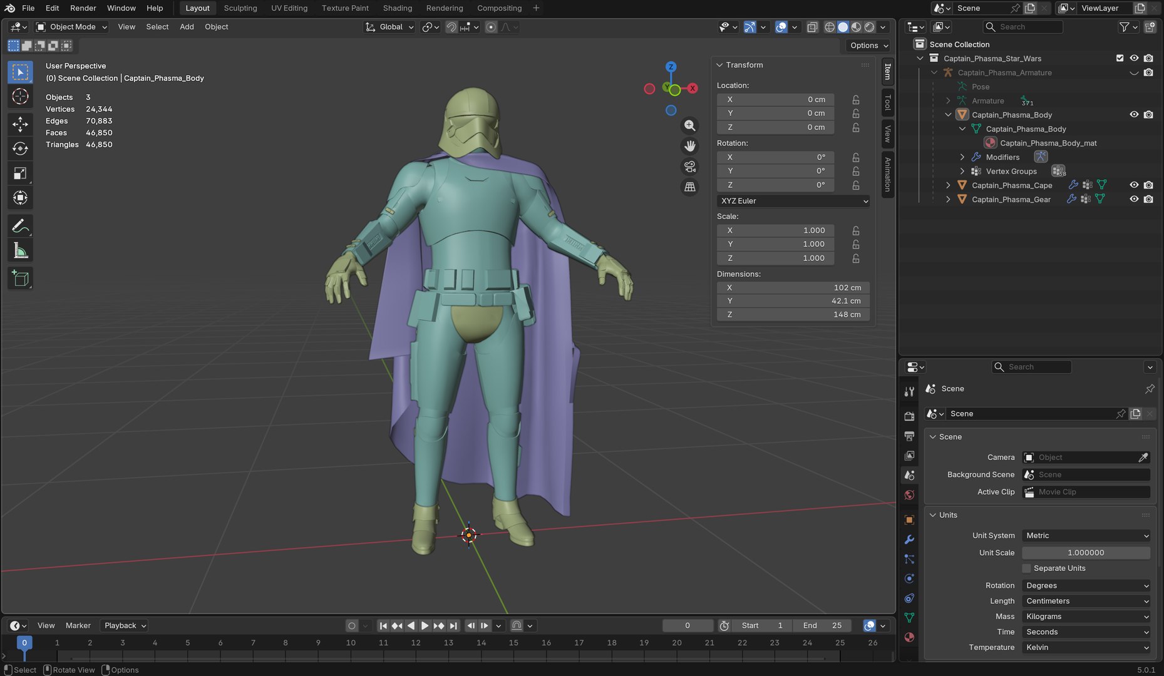Select the Rotate tool
Screen dimensions: 1164x676
pos(20,148)
